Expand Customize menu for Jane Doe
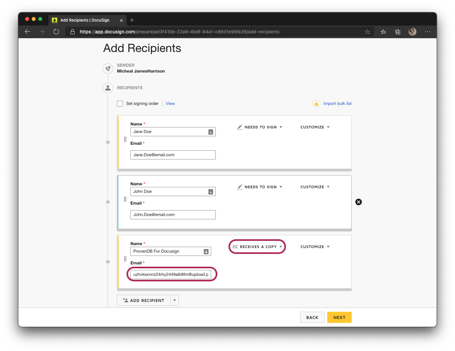This screenshot has height=351, width=455. (x=315, y=127)
